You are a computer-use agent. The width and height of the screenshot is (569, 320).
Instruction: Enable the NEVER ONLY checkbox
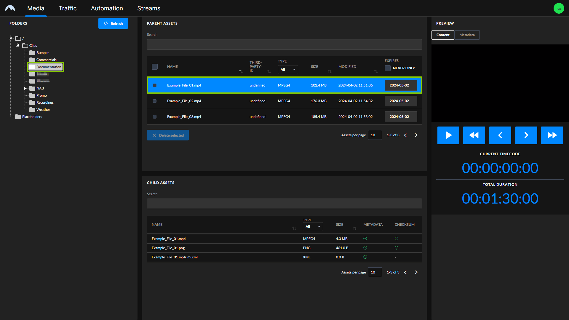point(387,68)
